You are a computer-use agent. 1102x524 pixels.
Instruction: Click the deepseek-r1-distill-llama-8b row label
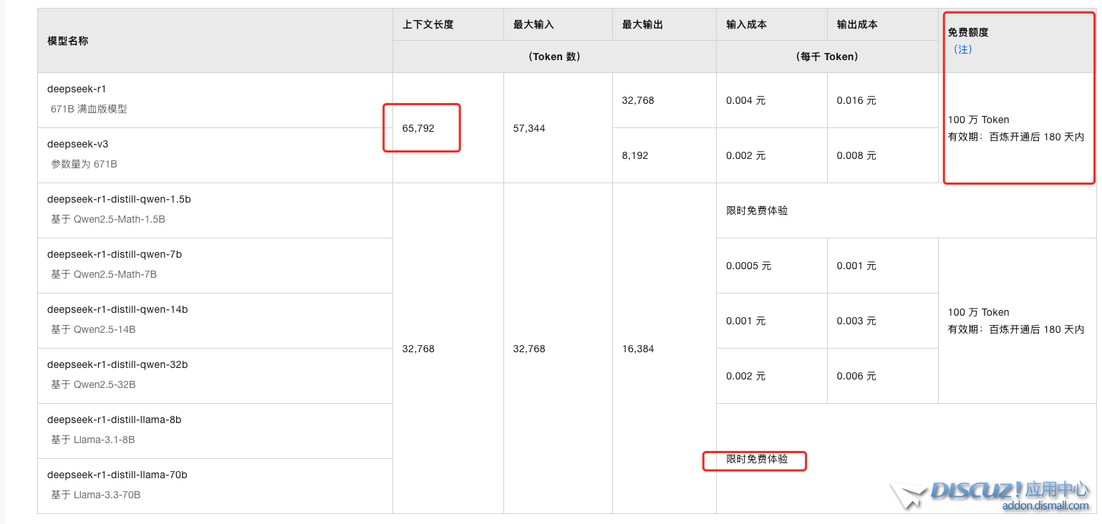coord(115,419)
